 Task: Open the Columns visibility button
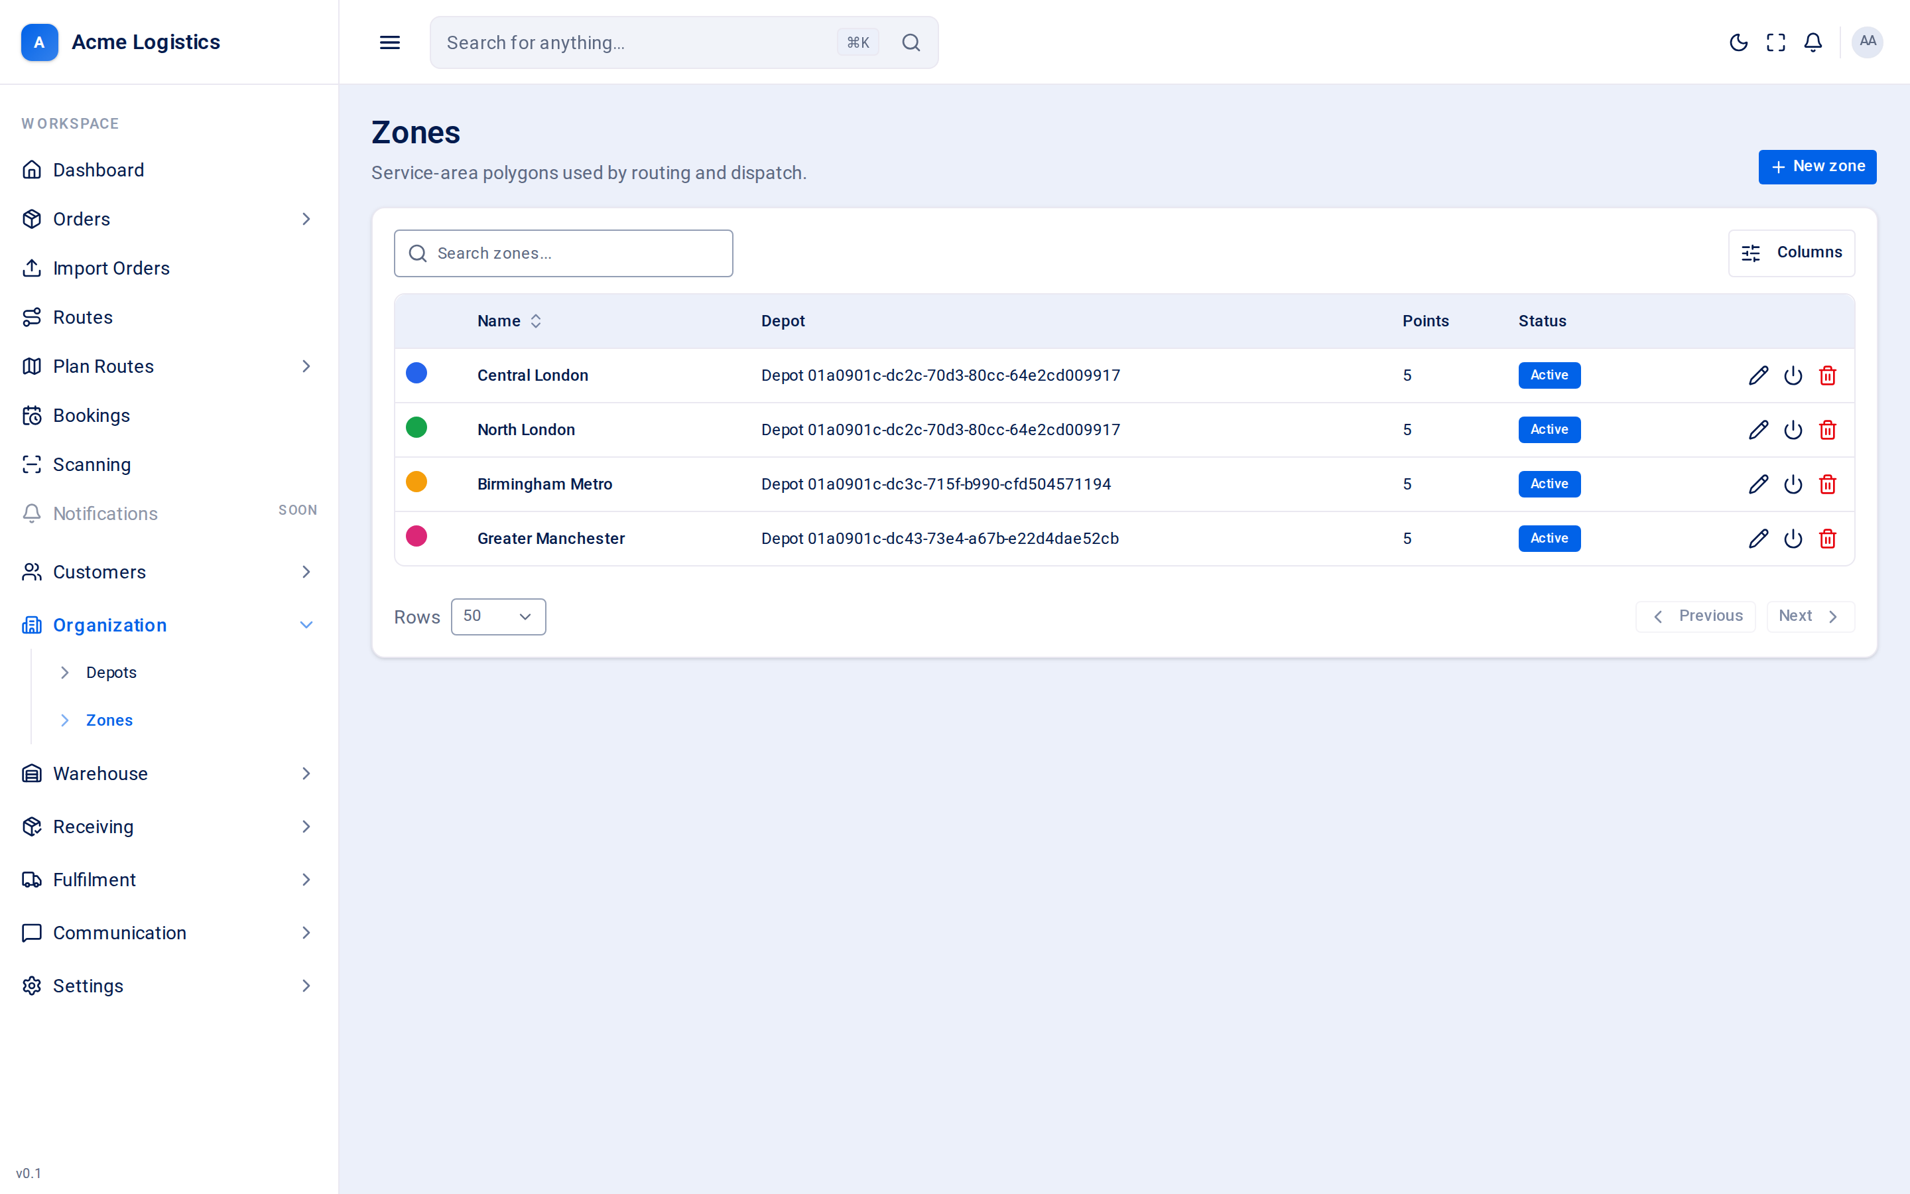pyautogui.click(x=1791, y=253)
